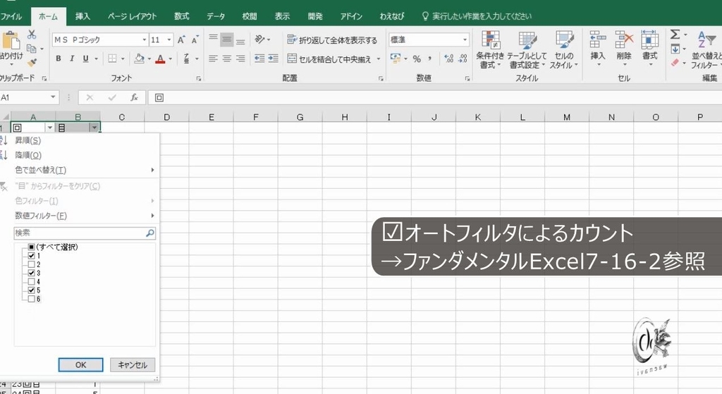Screen dimensions: 722x394
Task: Open the font name dropdown
Action: point(144,40)
